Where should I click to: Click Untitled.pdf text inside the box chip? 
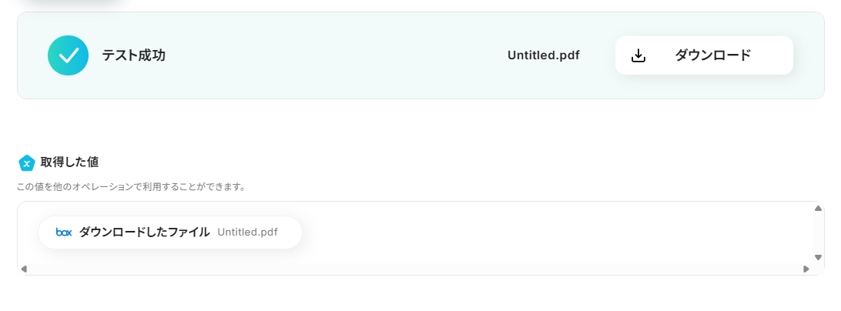(247, 232)
